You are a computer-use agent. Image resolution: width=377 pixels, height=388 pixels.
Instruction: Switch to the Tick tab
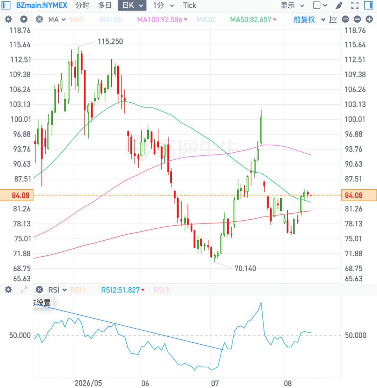(190, 5)
